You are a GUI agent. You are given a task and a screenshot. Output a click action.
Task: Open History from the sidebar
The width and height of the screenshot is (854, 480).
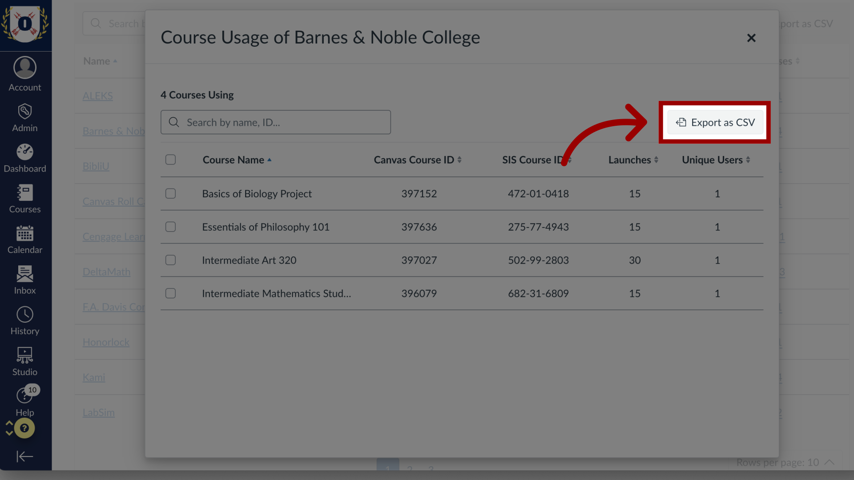tap(25, 321)
